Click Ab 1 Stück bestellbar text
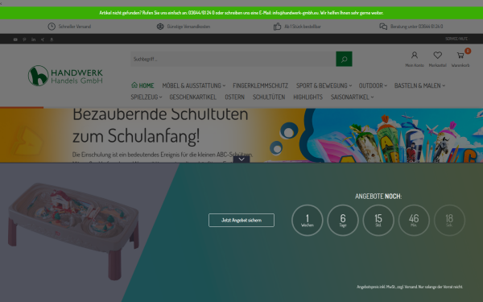 [303, 27]
